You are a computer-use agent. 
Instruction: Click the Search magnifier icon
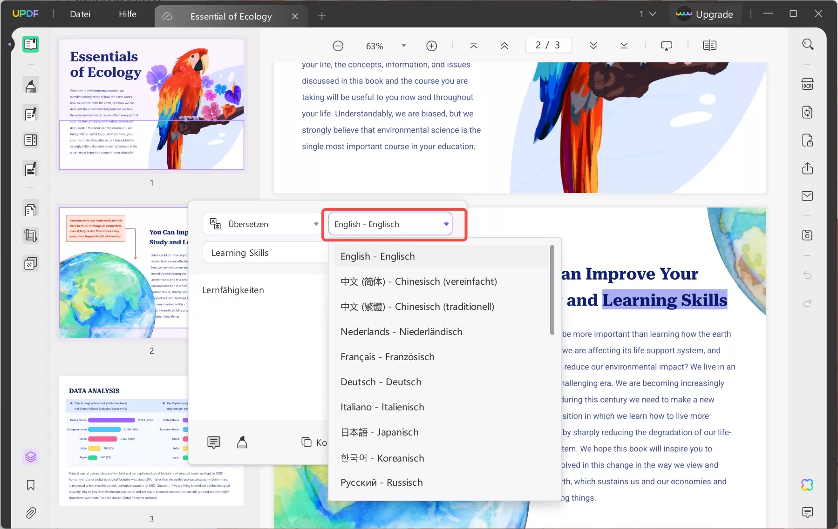pyautogui.click(x=808, y=45)
